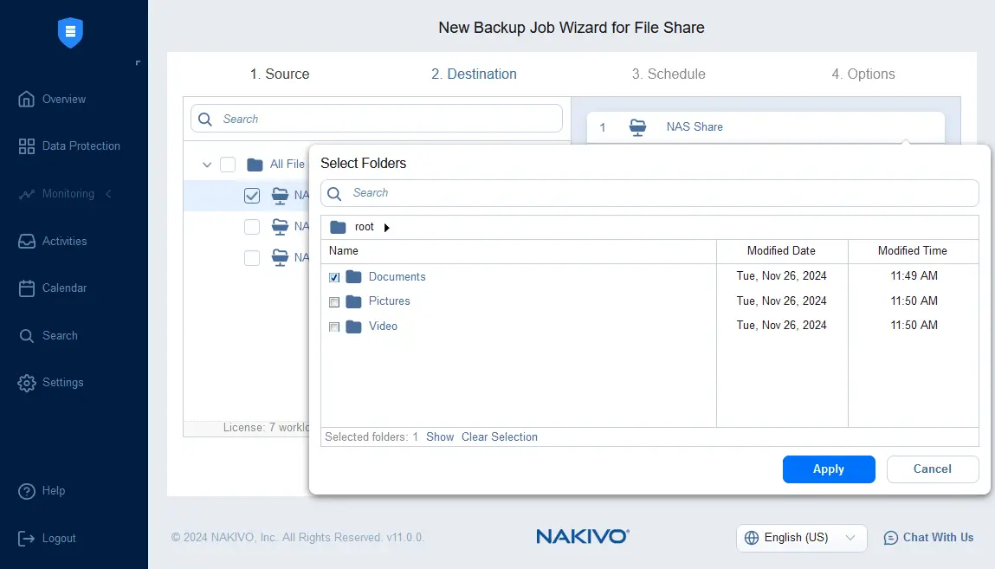995x569 pixels.
Task: Expand the root breadcrumb arrow
Action: click(x=386, y=228)
